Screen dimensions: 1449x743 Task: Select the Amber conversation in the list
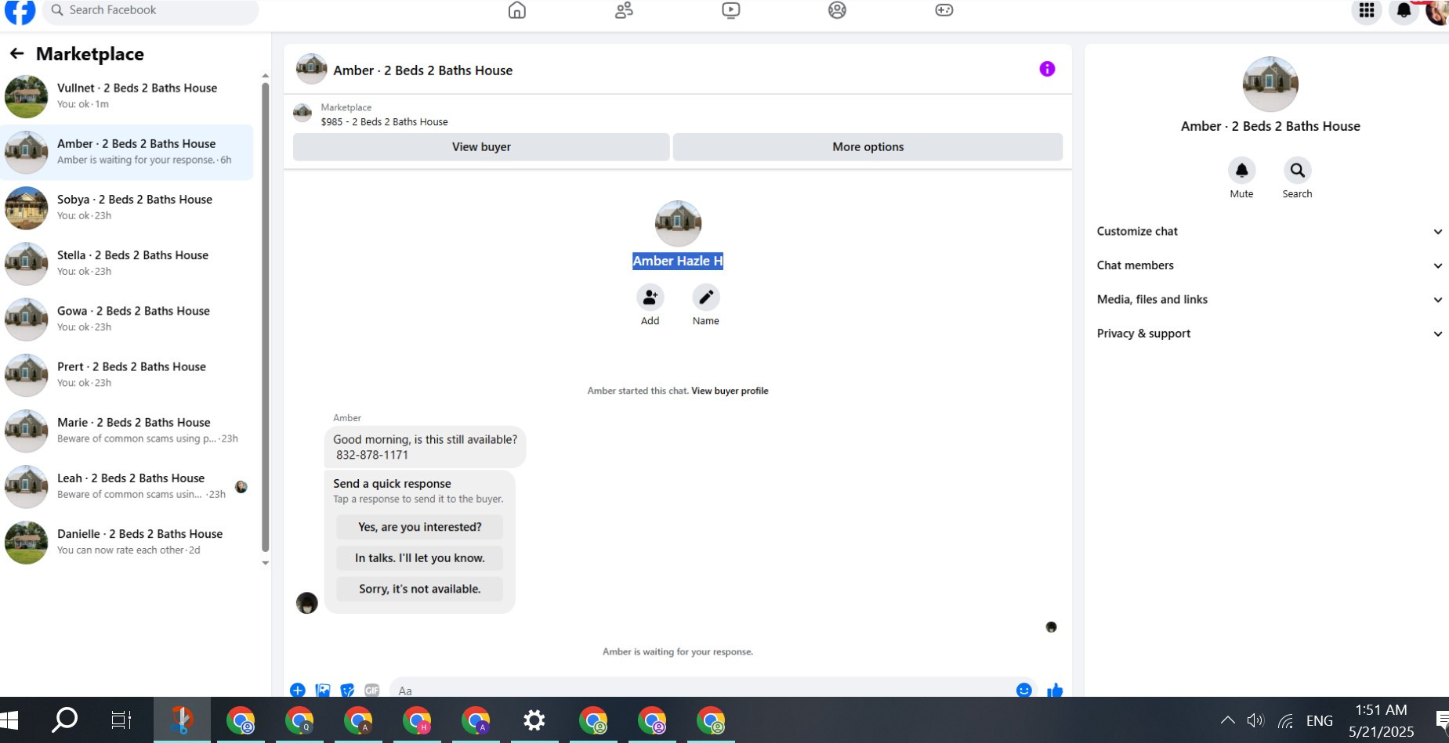(x=127, y=152)
